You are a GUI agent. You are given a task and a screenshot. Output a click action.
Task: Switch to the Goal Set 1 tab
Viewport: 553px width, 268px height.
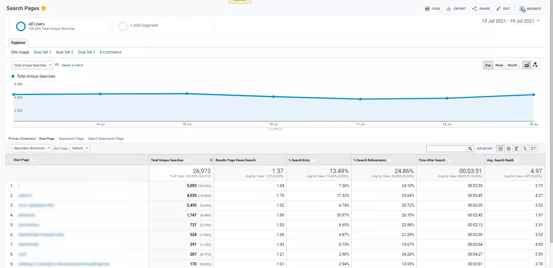tap(42, 52)
